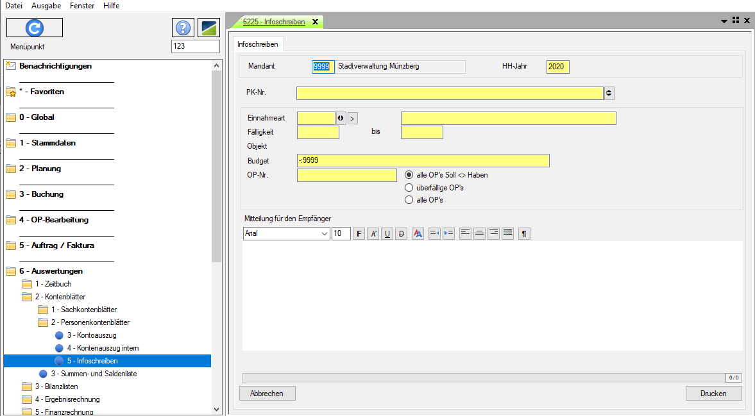Click into the OP-Nr. input field
755x416 pixels.
pos(347,176)
